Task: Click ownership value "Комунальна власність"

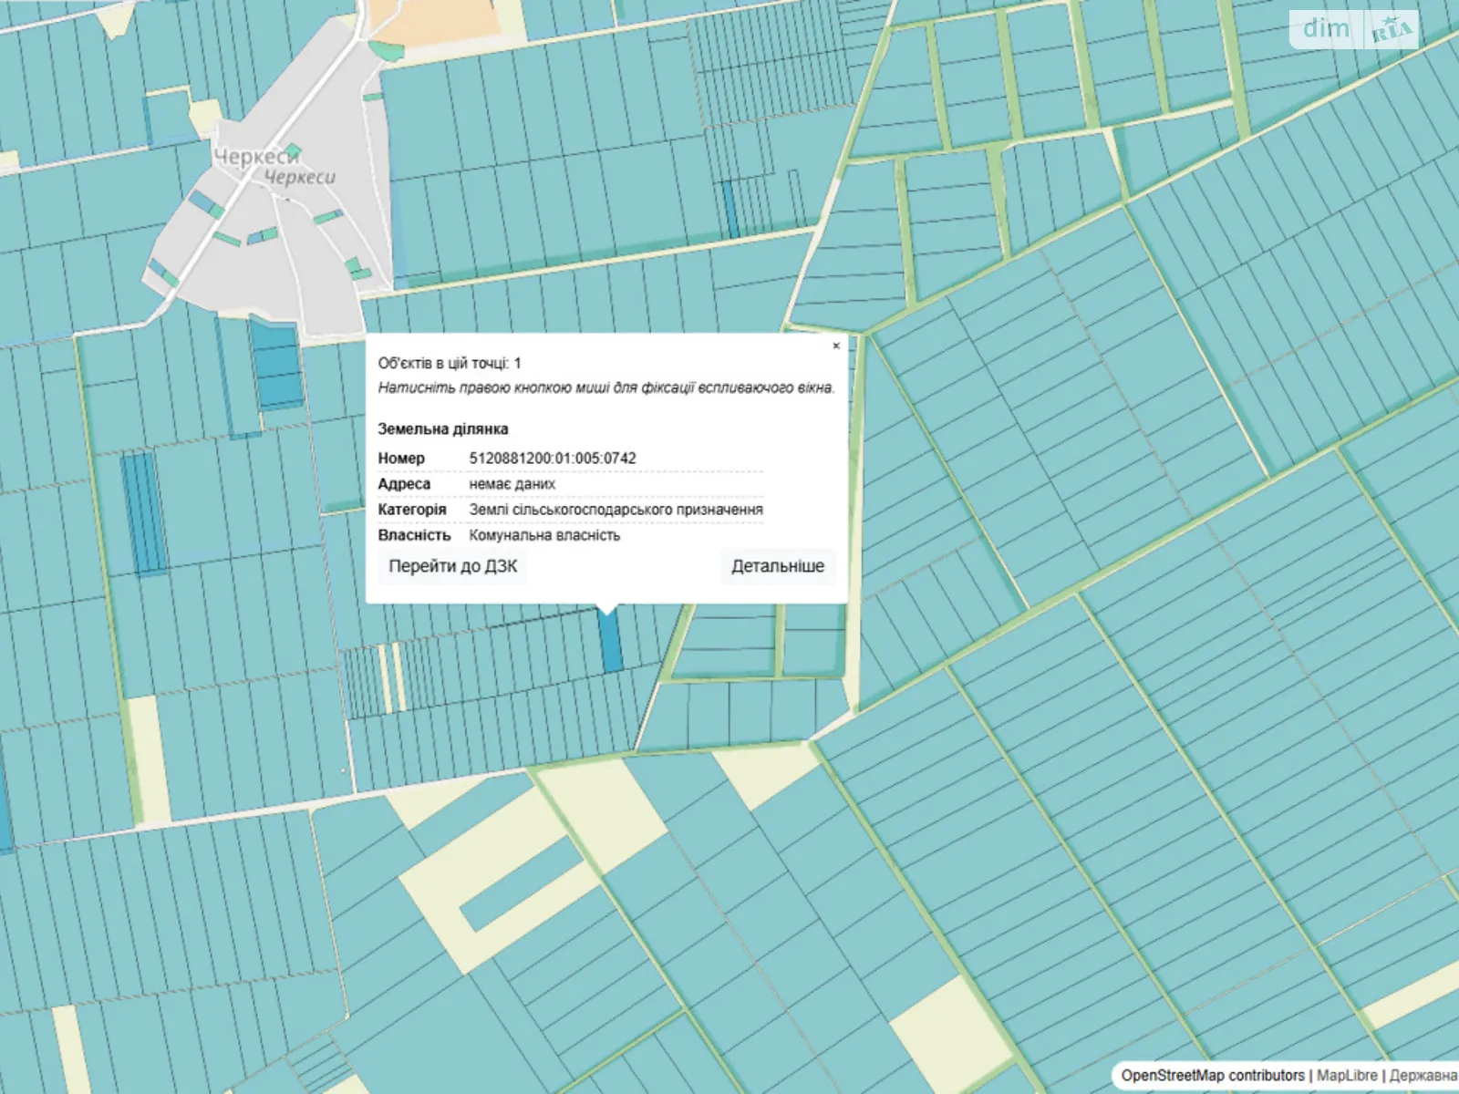Action: coord(544,535)
